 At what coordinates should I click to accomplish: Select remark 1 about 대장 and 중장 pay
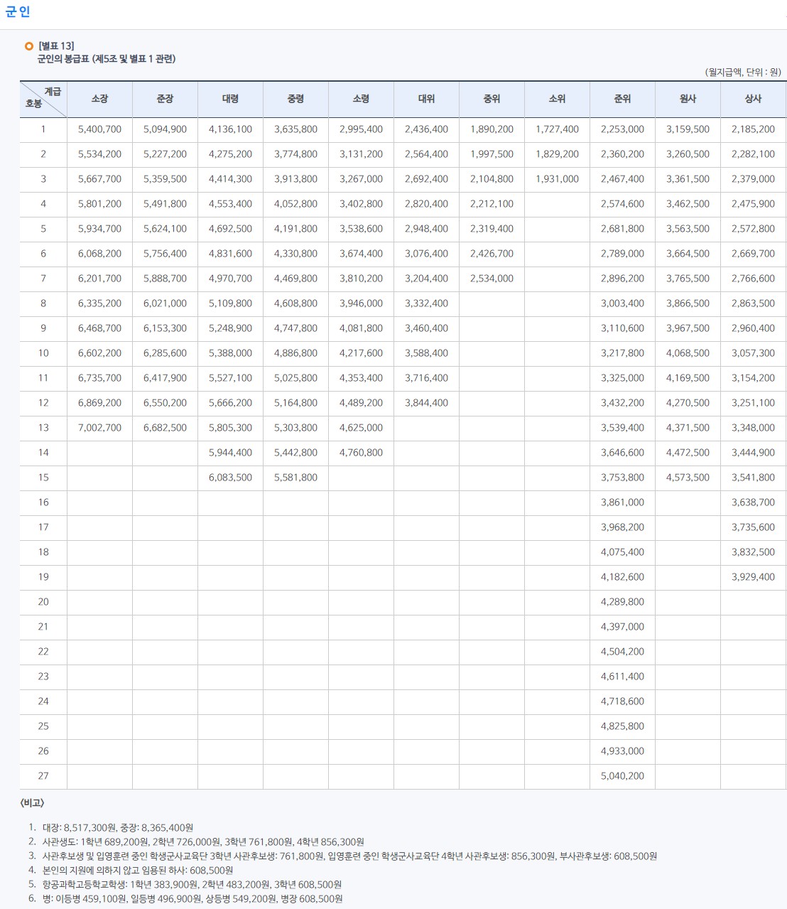[118, 828]
